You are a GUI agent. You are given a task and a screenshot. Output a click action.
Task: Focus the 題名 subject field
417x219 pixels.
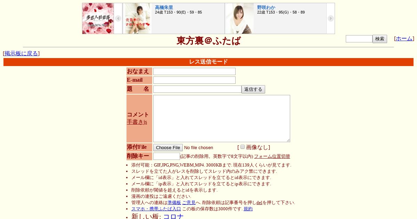point(197,89)
